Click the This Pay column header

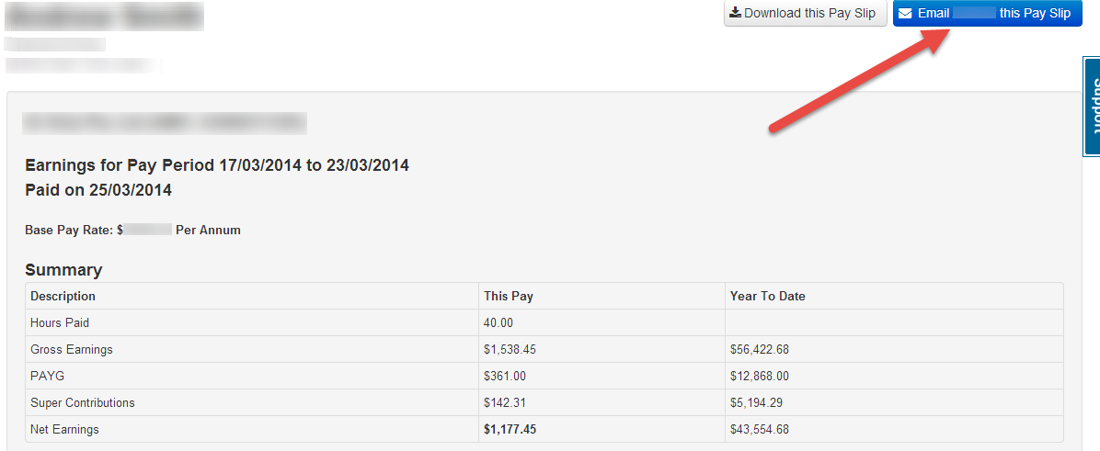coord(509,296)
